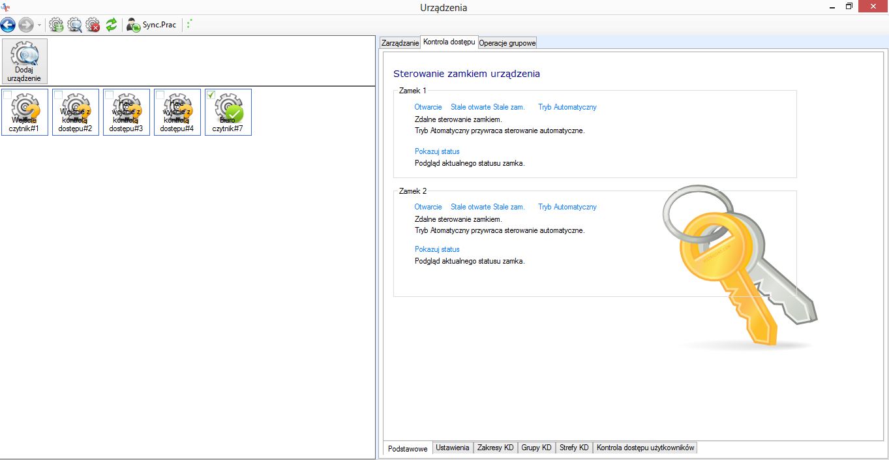
Task: Click the add device gear icon in toolbar
Action: [x=57, y=25]
